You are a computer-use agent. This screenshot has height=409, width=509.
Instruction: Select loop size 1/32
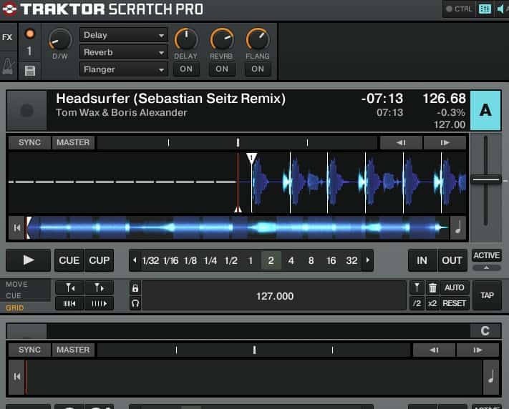pyautogui.click(x=150, y=261)
